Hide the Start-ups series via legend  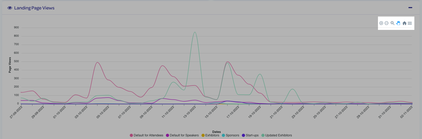pos(252,135)
